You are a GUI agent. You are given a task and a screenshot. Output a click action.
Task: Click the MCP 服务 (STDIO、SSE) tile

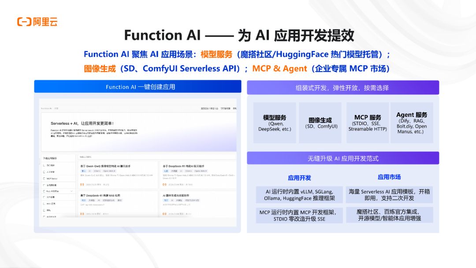[x=368, y=123]
